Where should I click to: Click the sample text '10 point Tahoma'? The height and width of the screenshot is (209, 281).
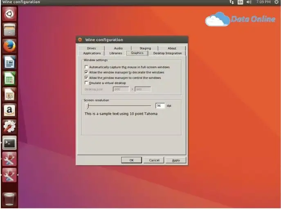coord(144,114)
